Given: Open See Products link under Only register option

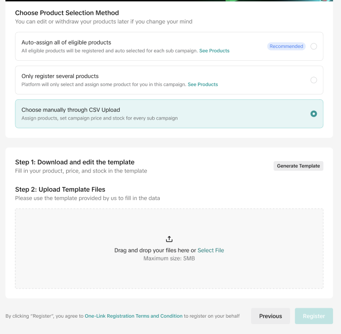Looking at the screenshot, I should tap(203, 84).
